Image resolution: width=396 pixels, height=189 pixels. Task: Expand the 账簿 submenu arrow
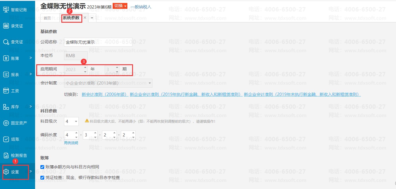(31, 58)
